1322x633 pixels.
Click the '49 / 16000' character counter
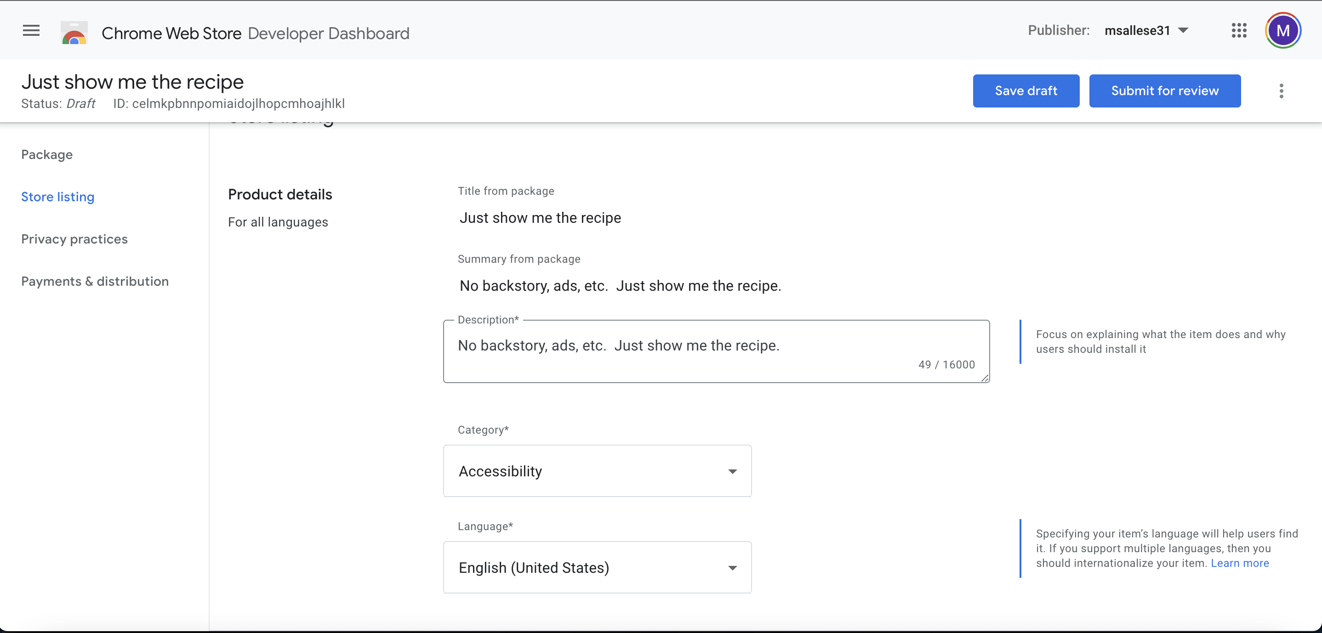pos(946,364)
